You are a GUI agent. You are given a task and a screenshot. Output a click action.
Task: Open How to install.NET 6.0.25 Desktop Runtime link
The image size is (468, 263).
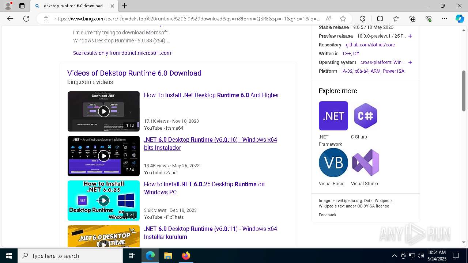click(x=204, y=188)
